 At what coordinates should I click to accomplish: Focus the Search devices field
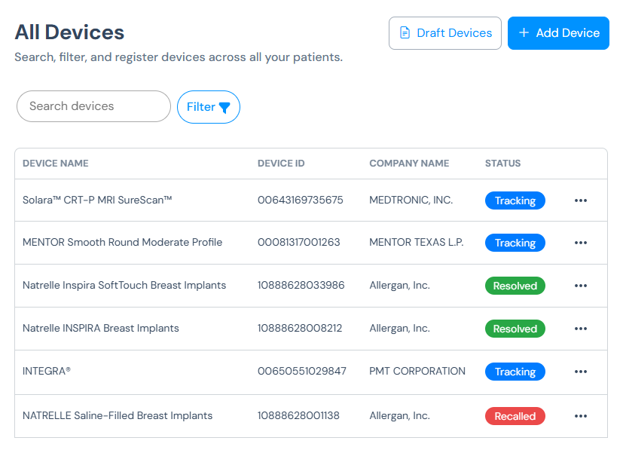[93, 106]
